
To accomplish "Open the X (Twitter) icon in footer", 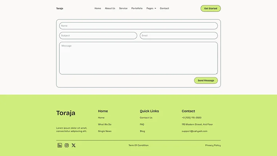I will (74, 145).
